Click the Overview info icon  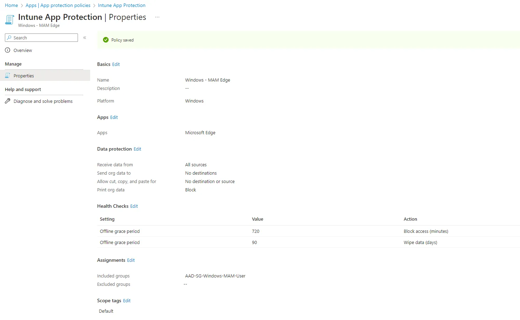coord(8,50)
